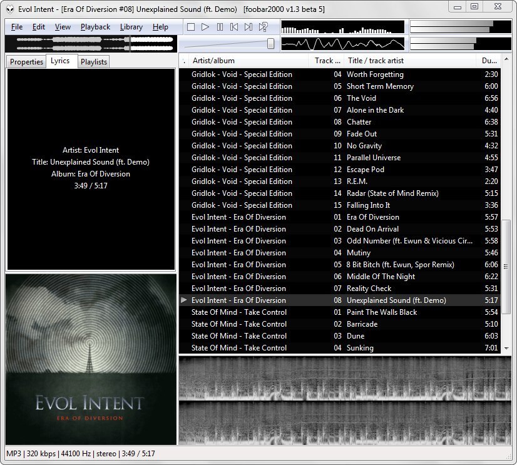Screen dimensions: 517x465
Task: Skip to next track icon
Action: [248, 27]
